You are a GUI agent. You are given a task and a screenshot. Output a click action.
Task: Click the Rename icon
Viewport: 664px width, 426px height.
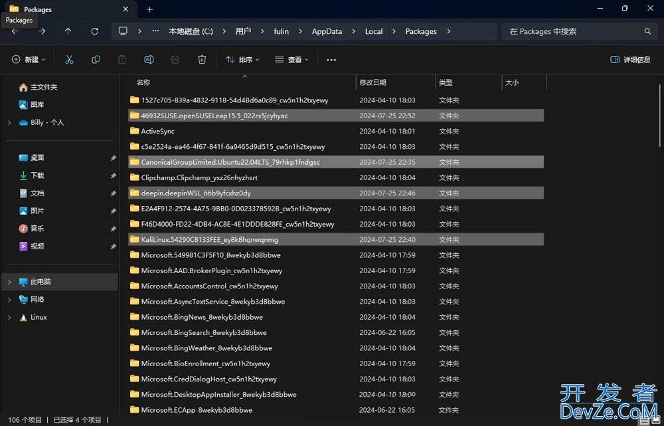coord(149,60)
